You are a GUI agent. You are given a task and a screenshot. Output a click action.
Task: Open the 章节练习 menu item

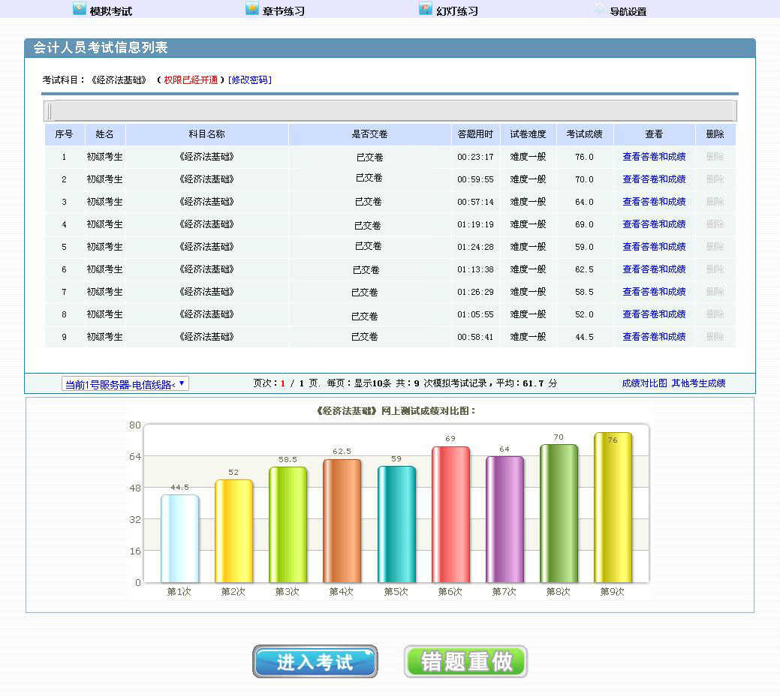coord(283,11)
